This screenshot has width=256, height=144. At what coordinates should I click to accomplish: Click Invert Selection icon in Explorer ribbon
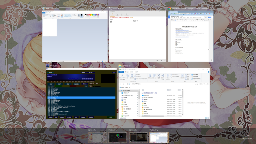(192, 79)
